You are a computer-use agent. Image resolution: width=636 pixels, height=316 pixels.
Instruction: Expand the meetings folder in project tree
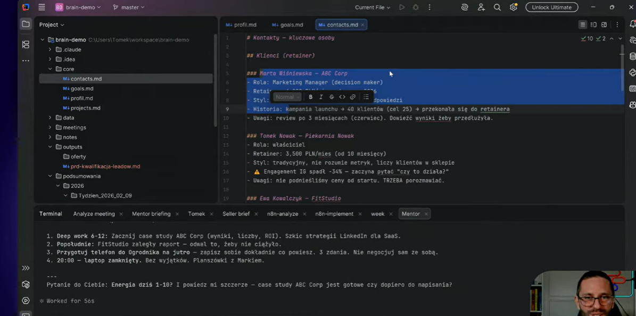[51, 128]
